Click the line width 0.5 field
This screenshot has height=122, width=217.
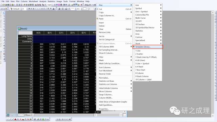78,9
